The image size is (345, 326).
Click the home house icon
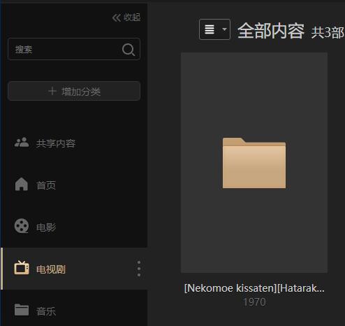point(22,184)
